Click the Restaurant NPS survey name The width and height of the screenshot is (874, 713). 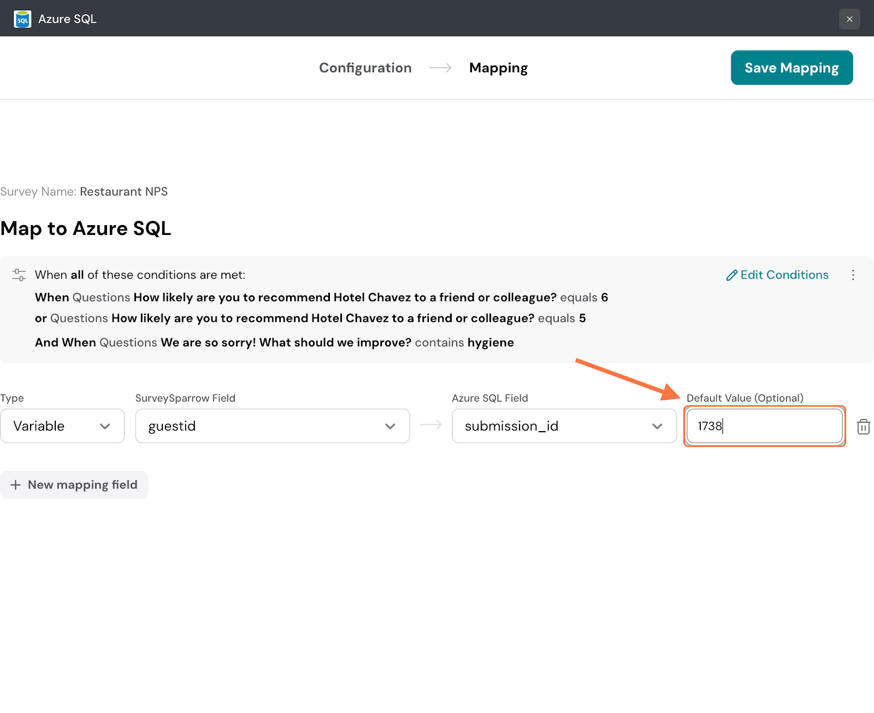pyautogui.click(x=123, y=192)
